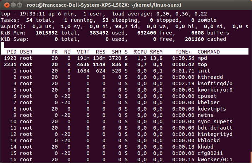The image size is (252, 163).
Task: Click the load average 0,30 value
Action: click(163, 14)
